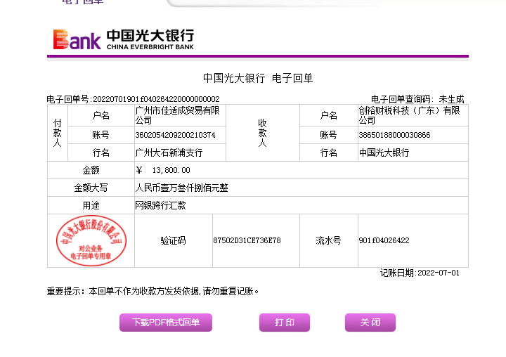The image size is (506, 357).
Task: Click the 收款人 payee header cell
Action: click(263, 133)
